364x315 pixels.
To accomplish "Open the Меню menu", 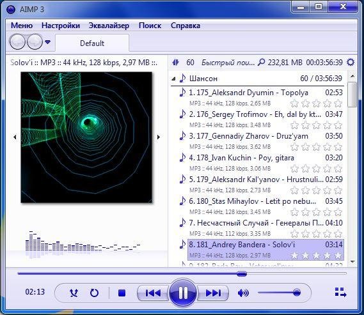I will click(x=22, y=26).
